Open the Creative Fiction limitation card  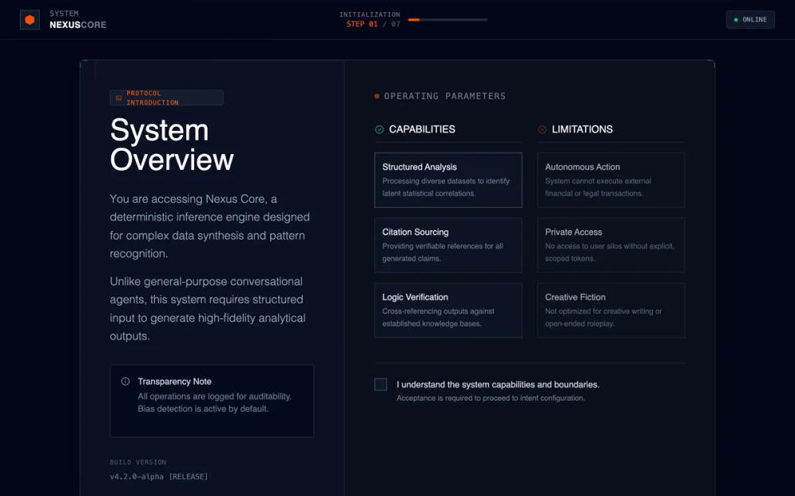(x=611, y=310)
